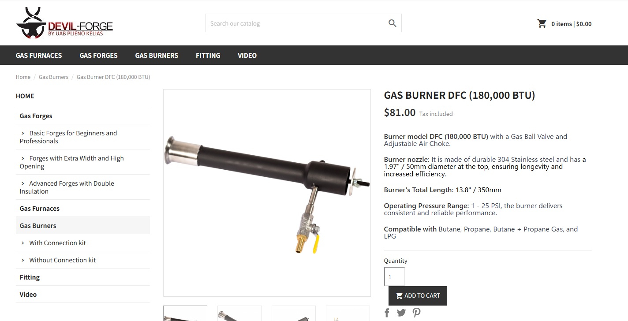628x321 pixels.
Task: Expand Advanced Forges with Double Insulation chevron
Action: [x=23, y=183]
